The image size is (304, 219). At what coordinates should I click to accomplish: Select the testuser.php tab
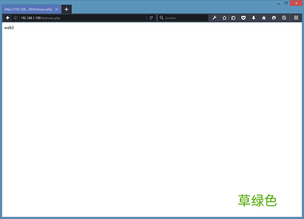32,9
